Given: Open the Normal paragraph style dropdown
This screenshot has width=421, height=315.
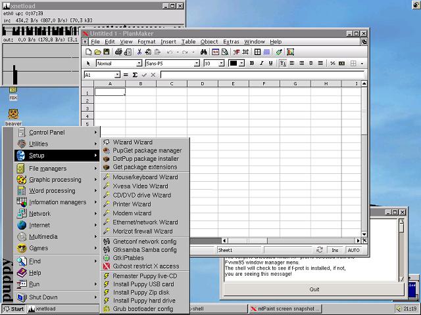Looking at the screenshot, I should pyautogui.click(x=139, y=64).
